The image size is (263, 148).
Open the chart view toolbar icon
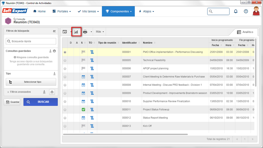tap(76, 32)
